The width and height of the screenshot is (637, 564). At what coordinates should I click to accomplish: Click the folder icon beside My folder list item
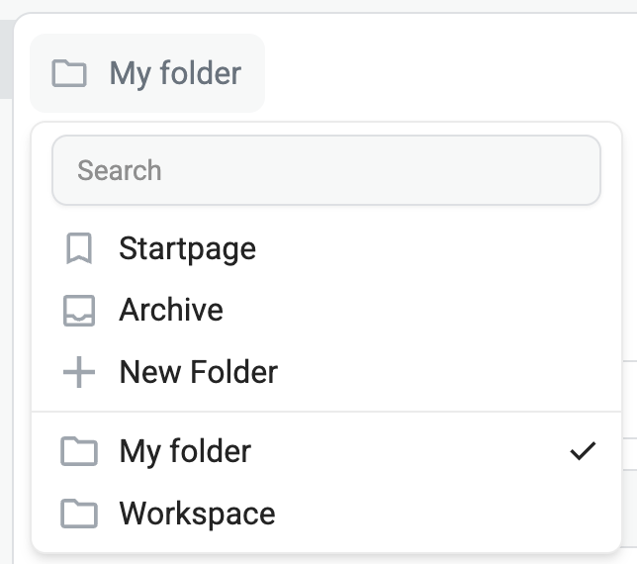(x=79, y=452)
